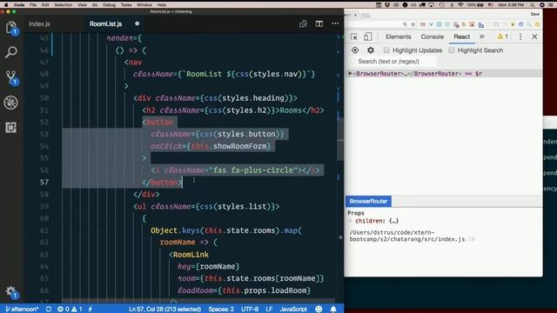Click line number 57 in gutter
The width and height of the screenshot is (557, 313).
44,182
